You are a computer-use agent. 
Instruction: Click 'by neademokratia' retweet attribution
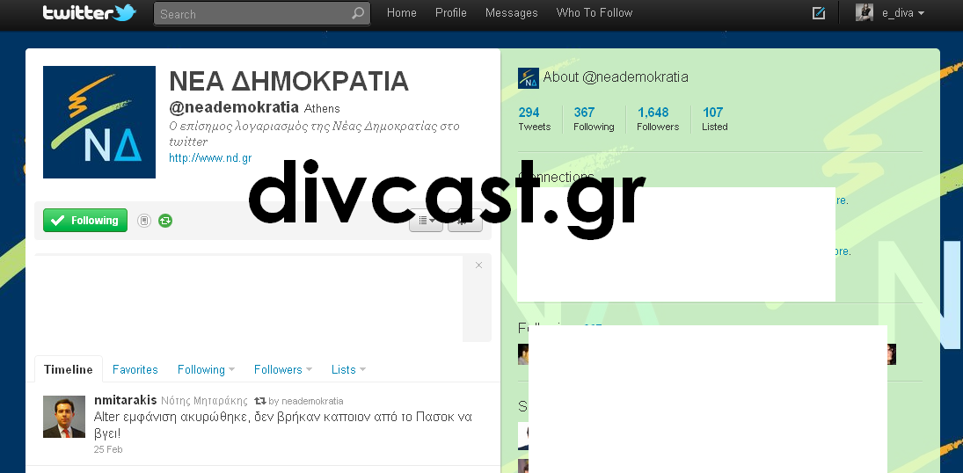306,401
